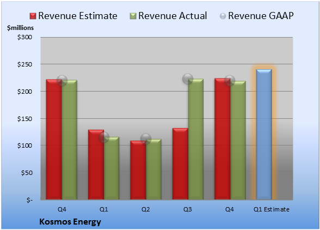This screenshot has width=320, height=230.
Task: Click the '$100' axis value
Action: click(x=24, y=146)
